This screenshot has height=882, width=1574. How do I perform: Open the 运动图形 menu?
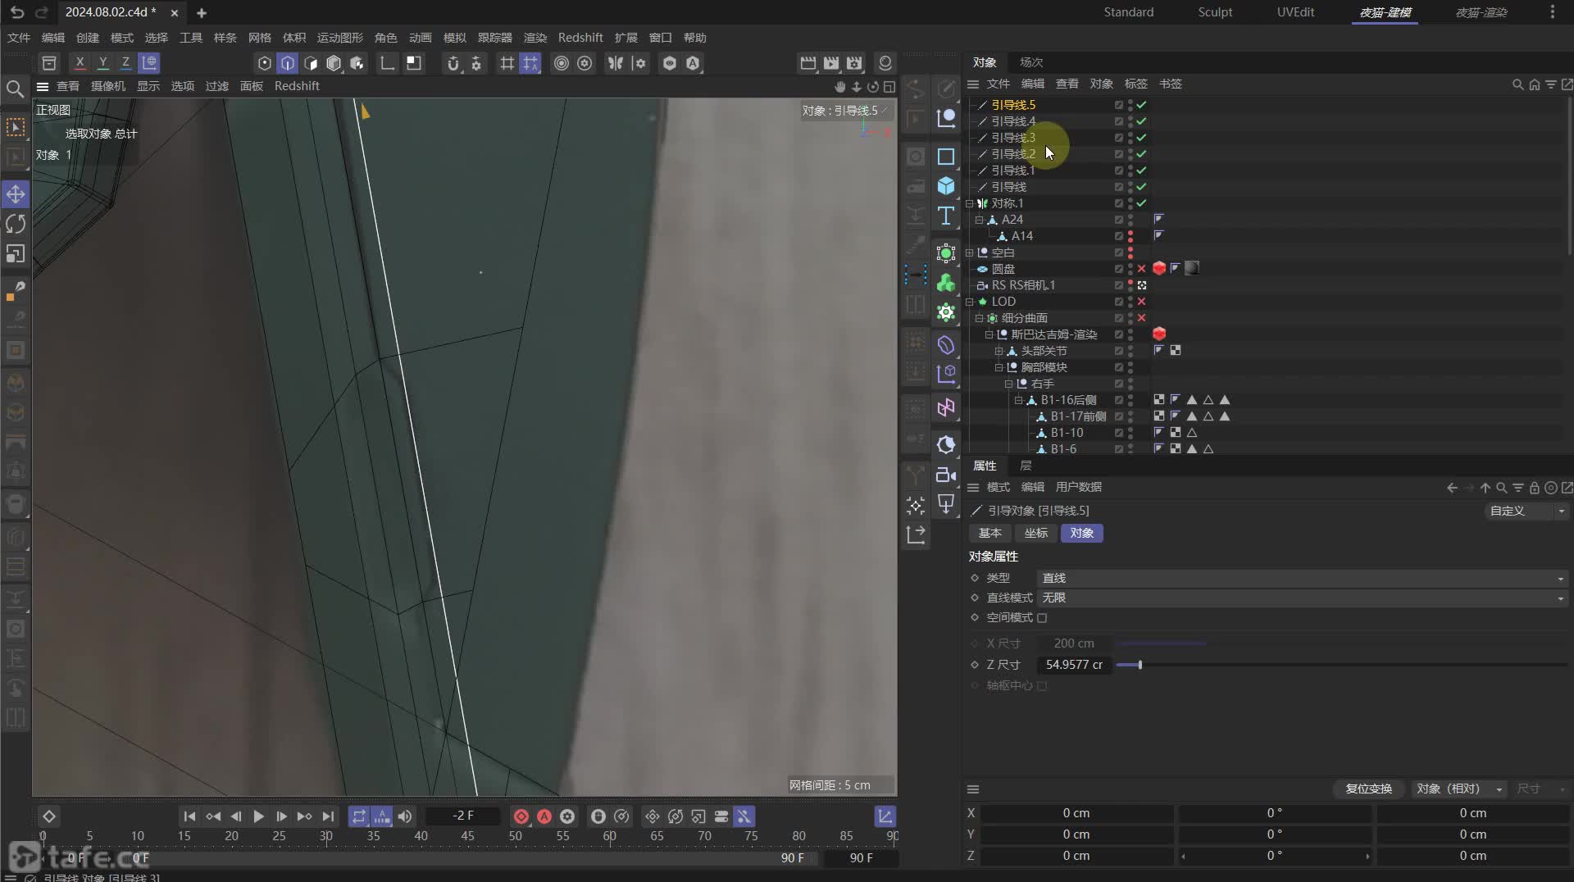click(x=339, y=38)
